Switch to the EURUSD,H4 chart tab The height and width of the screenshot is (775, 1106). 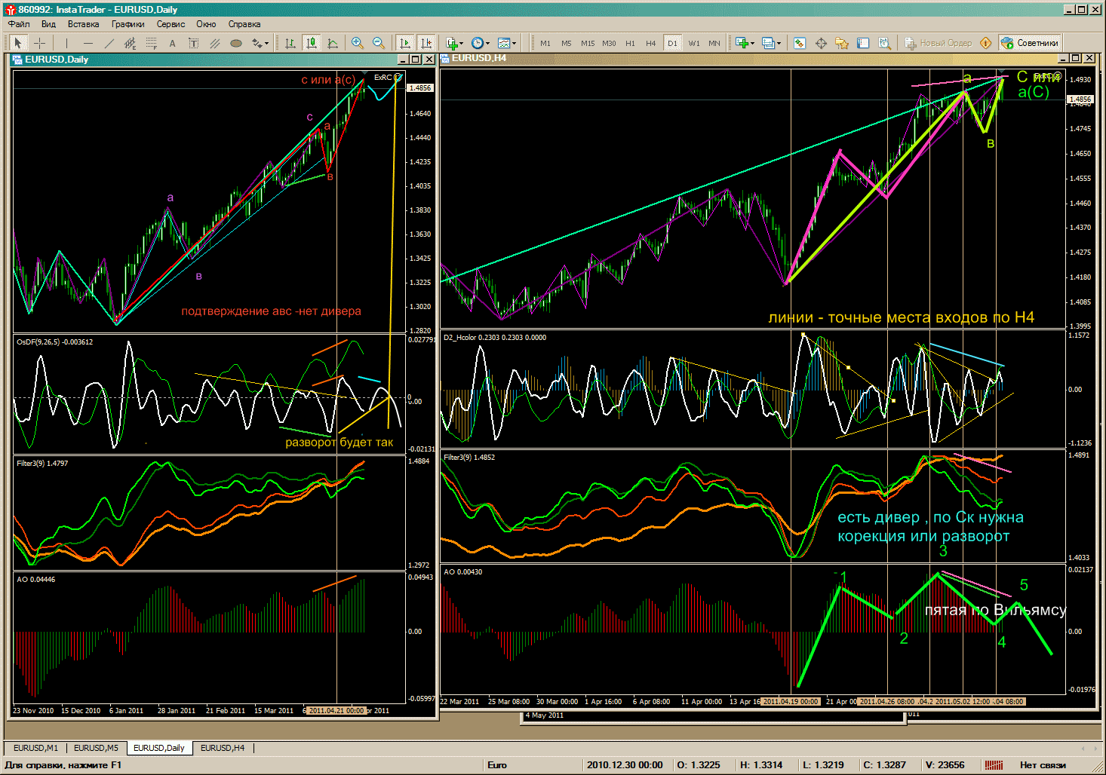[223, 748]
